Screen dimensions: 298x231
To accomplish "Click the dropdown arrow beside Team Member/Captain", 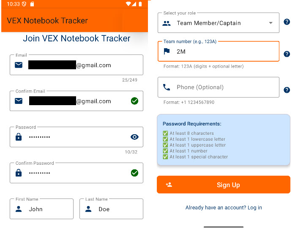I will coord(271,23).
